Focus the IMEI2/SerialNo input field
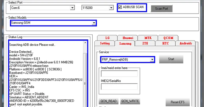Viewport: 204px width, 107px height. tap(119, 87)
